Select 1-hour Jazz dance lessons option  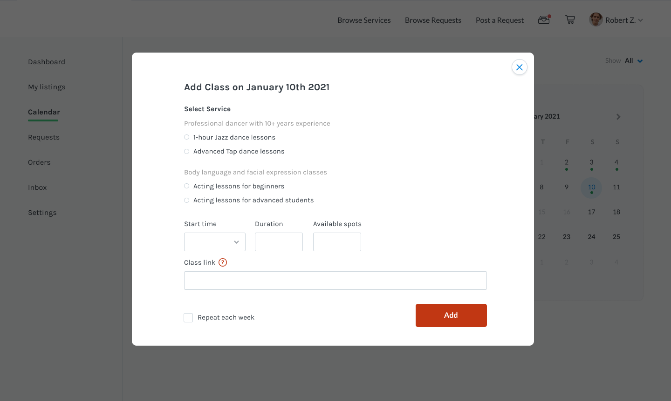pyautogui.click(x=186, y=137)
